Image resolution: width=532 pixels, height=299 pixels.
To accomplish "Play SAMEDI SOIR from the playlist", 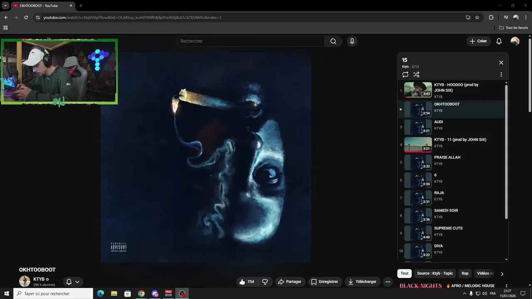I will tap(451, 216).
